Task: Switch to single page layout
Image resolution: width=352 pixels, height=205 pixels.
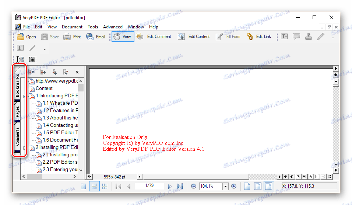Action: point(83,186)
